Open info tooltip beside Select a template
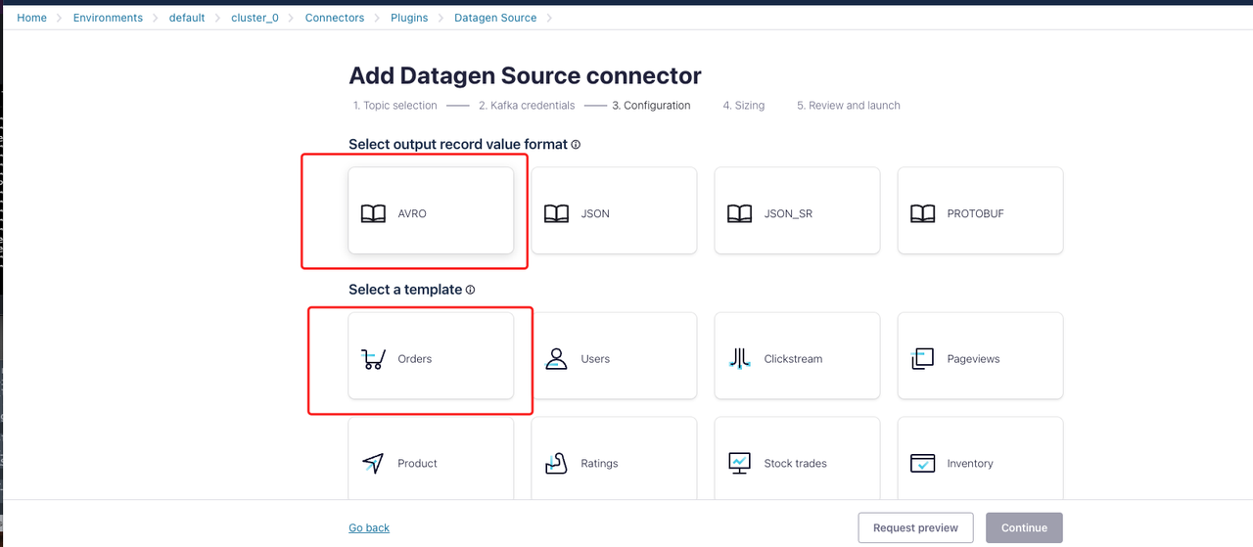This screenshot has width=1253, height=547. [x=470, y=291]
